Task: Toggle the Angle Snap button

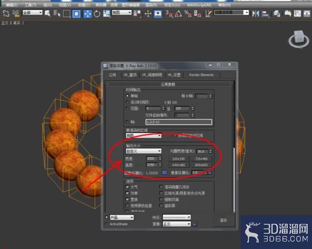Action: [x=178, y=13]
